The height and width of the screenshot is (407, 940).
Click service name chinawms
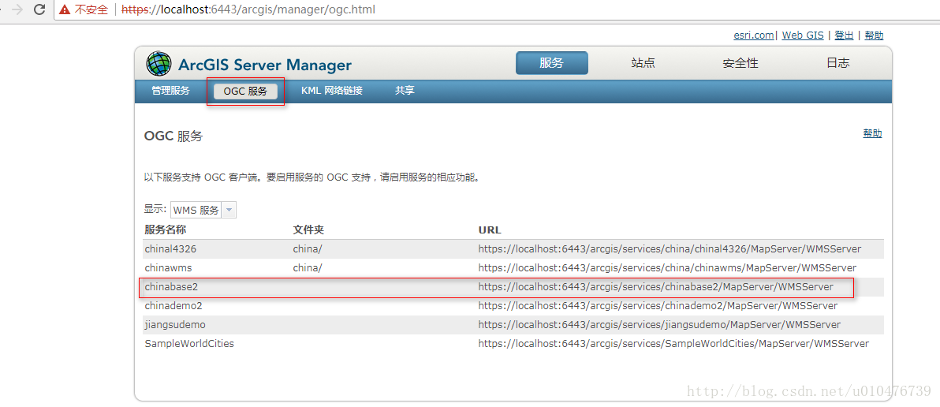click(168, 267)
